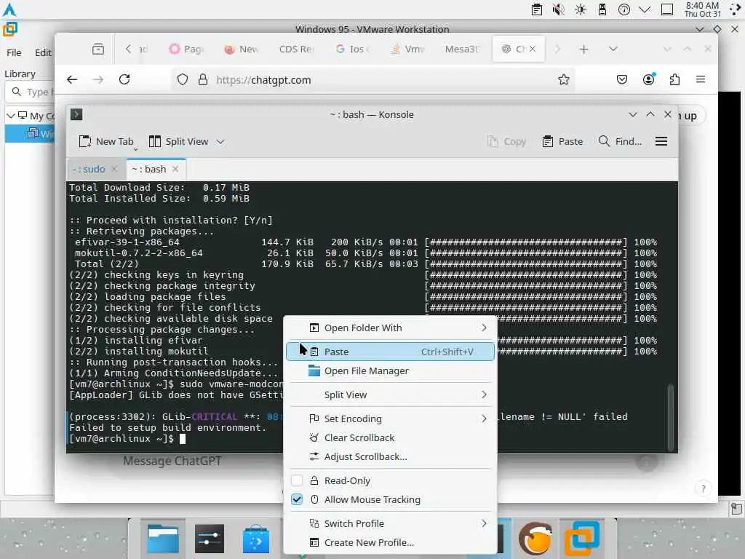Open the clipboard tray icon
This screenshot has height=559, width=745.
(x=537, y=9)
